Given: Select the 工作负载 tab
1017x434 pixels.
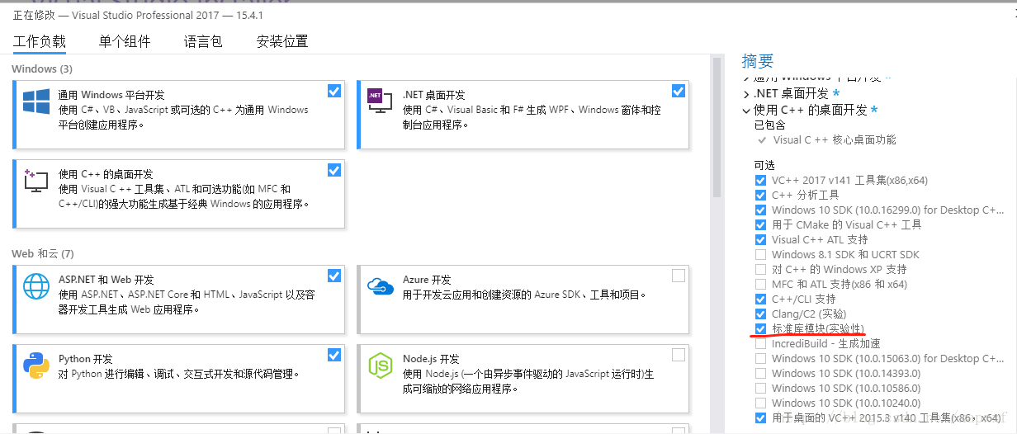Looking at the screenshot, I should [40, 41].
